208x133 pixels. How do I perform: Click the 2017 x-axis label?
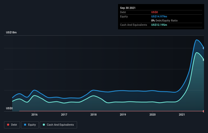coord(64,115)
